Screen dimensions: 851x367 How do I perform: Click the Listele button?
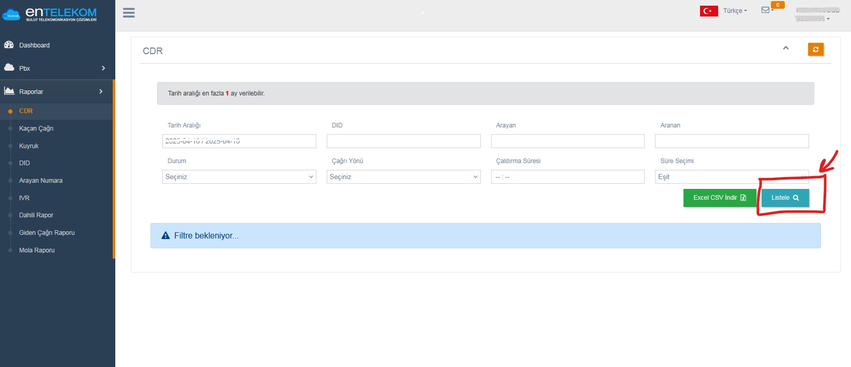coord(785,198)
